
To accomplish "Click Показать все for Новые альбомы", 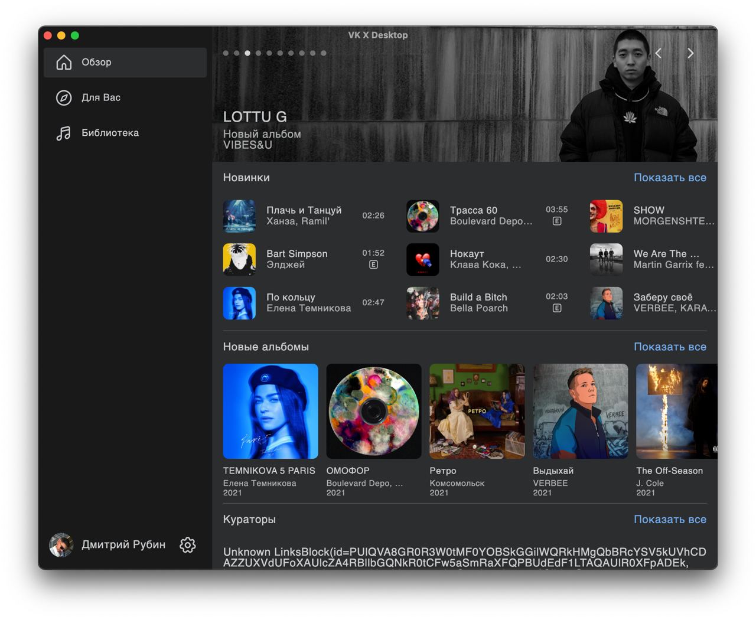I will click(x=670, y=347).
